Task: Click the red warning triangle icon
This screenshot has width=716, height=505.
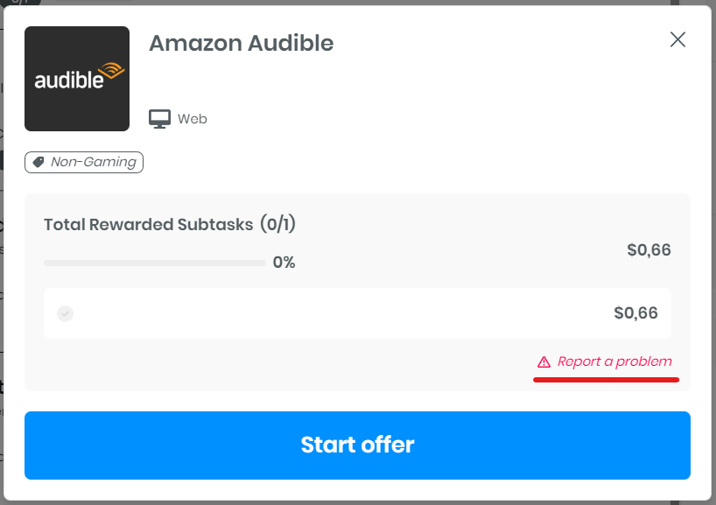Action: 544,361
